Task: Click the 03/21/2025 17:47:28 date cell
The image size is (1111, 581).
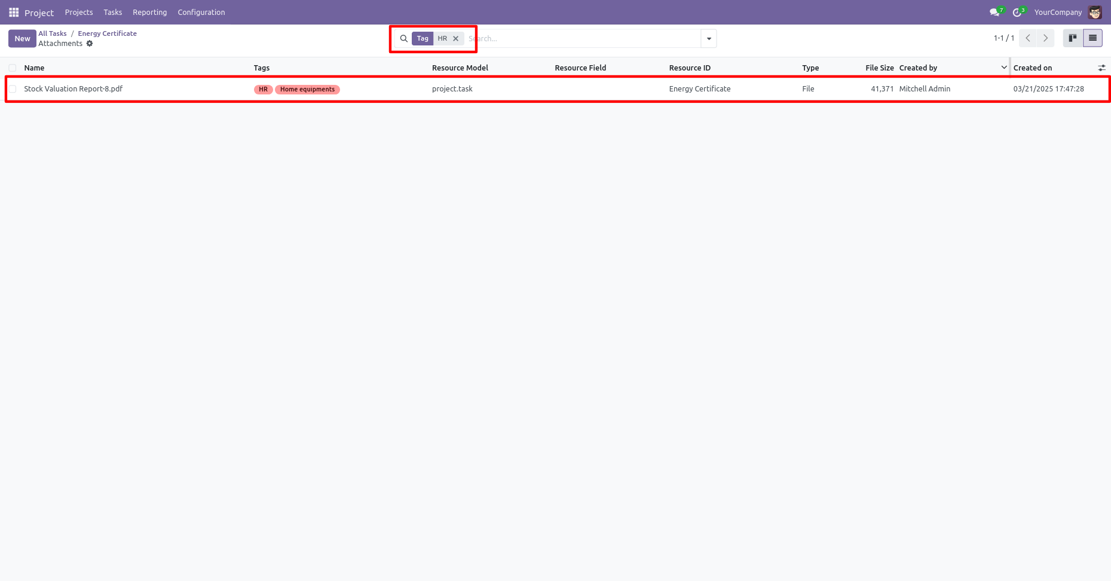Action: click(x=1048, y=89)
